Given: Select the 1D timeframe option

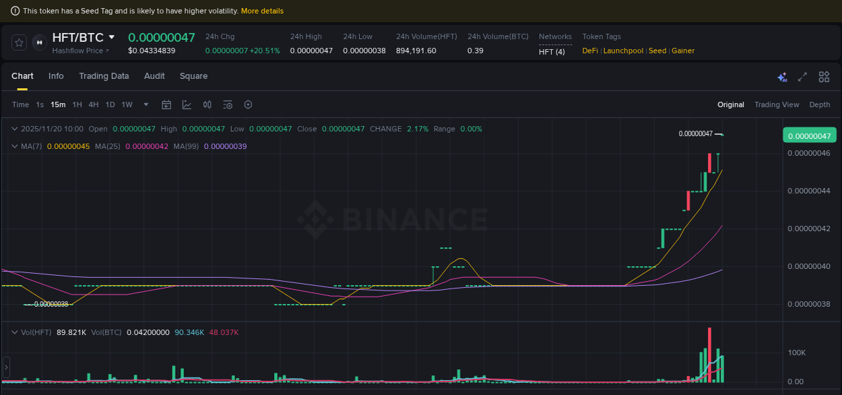Looking at the screenshot, I should tap(110, 104).
